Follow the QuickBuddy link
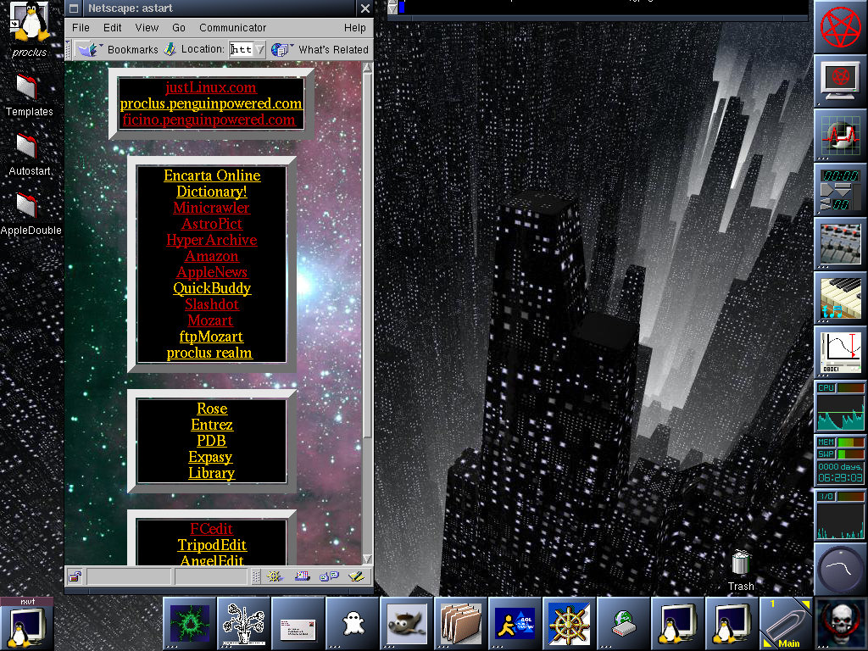868x651 pixels. [x=212, y=288]
